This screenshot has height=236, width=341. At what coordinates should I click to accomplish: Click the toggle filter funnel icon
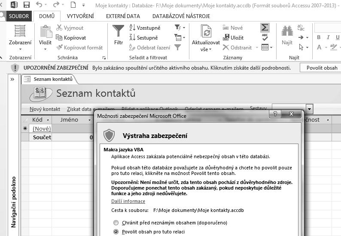click(178, 47)
